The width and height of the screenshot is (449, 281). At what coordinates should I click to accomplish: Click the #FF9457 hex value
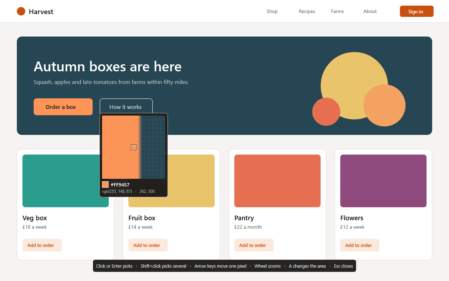[x=120, y=185]
